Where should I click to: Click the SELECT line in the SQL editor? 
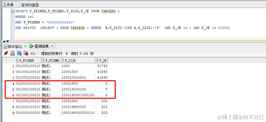pos(67,11)
